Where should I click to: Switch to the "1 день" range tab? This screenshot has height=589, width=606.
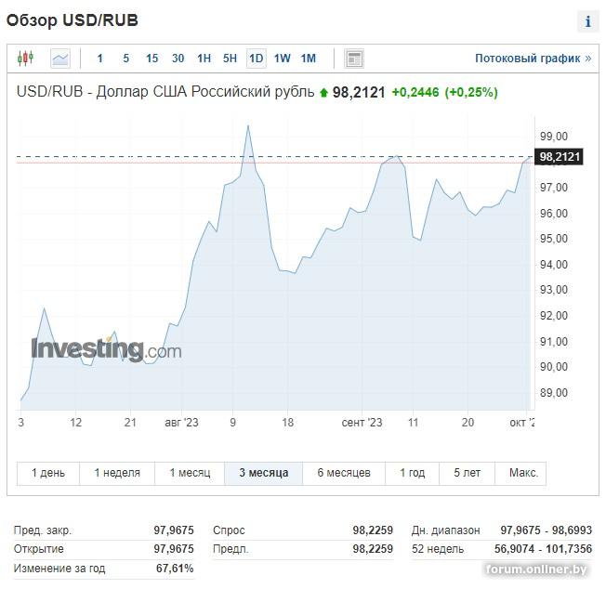click(48, 473)
